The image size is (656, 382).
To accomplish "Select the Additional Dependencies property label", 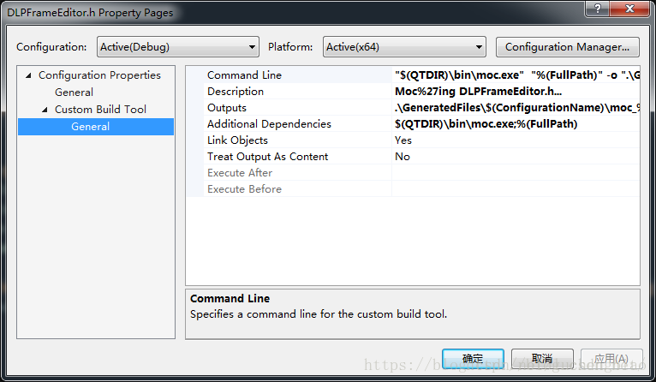I will [x=269, y=124].
